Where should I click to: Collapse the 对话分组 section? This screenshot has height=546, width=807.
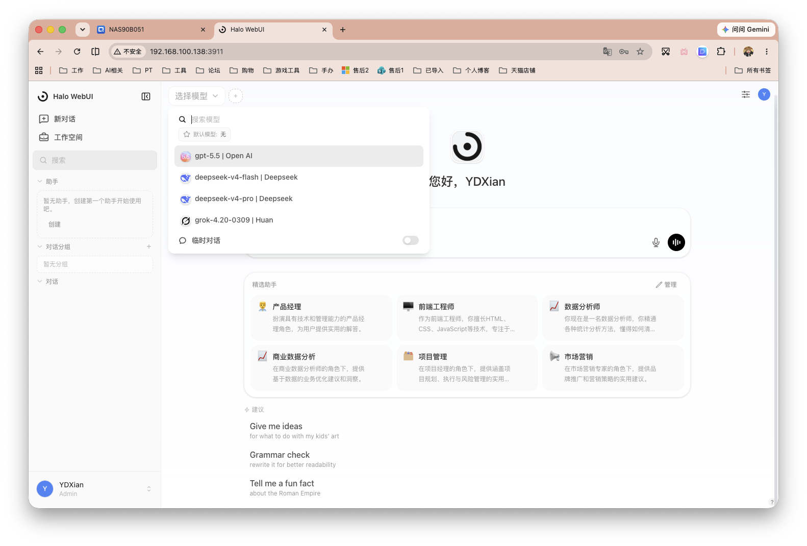pyautogui.click(x=40, y=246)
